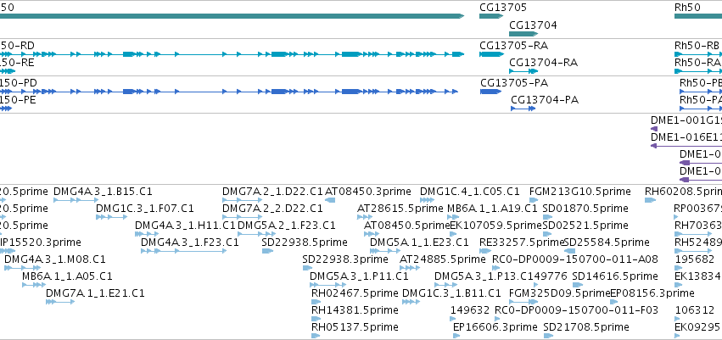Select the EK107059.5prime label
Screen dimensions: 722x340
pyautogui.click(x=495, y=226)
